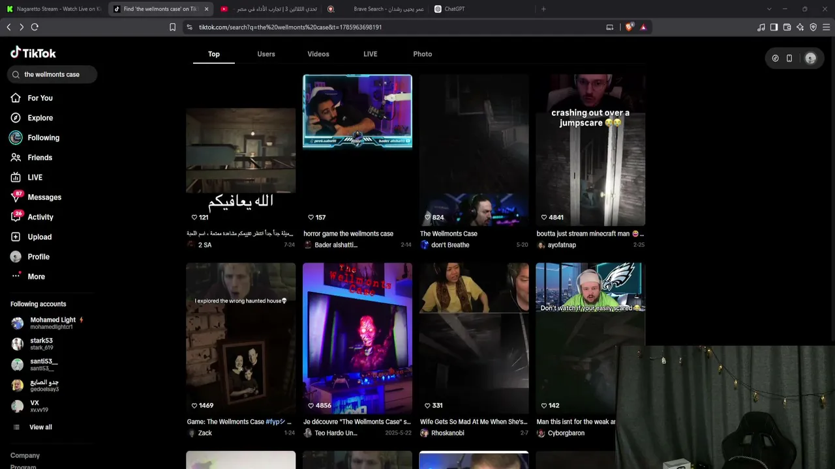835x469 pixels.
Task: Open the Brave Rewards triangle icon
Action: 643,27
